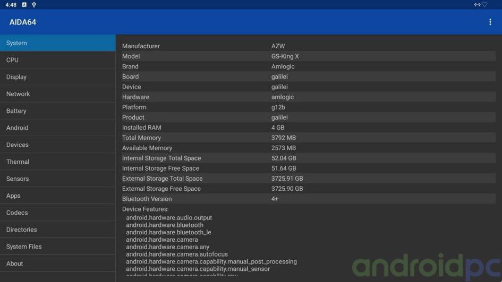Click the manual_sensor camera feature
The image size is (502, 282).
point(198,269)
